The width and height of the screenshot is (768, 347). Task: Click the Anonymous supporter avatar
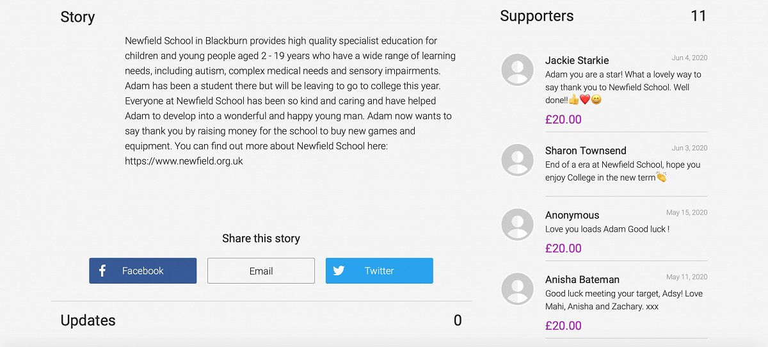point(517,224)
